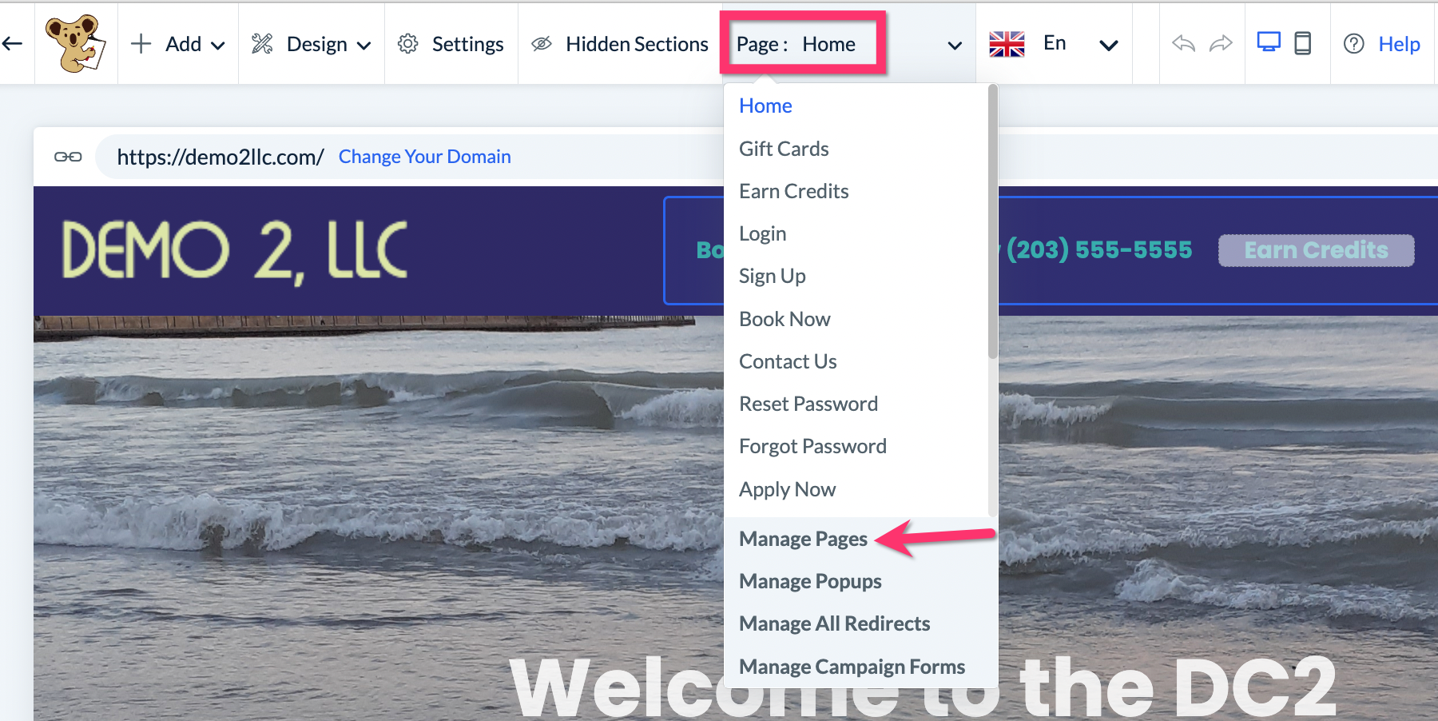Click the back arrow icon
The image size is (1438, 721).
pyautogui.click(x=12, y=44)
